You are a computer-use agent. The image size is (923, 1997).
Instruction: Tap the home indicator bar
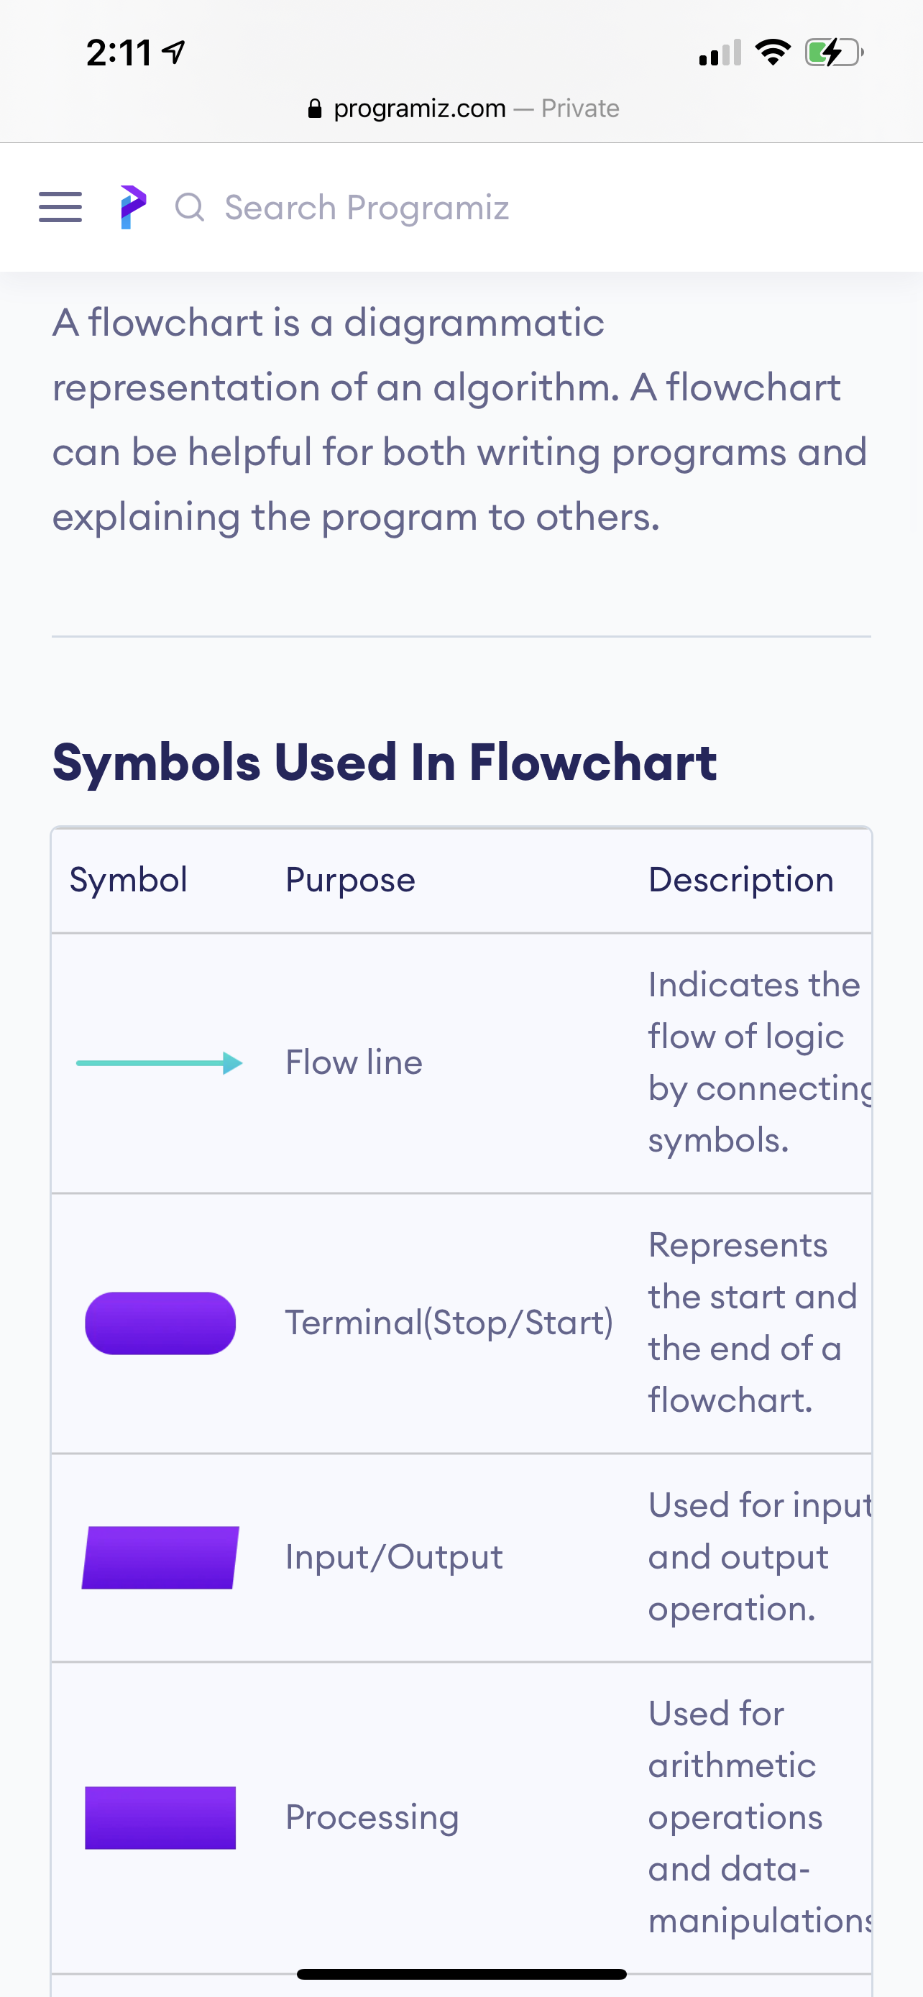(x=462, y=1974)
